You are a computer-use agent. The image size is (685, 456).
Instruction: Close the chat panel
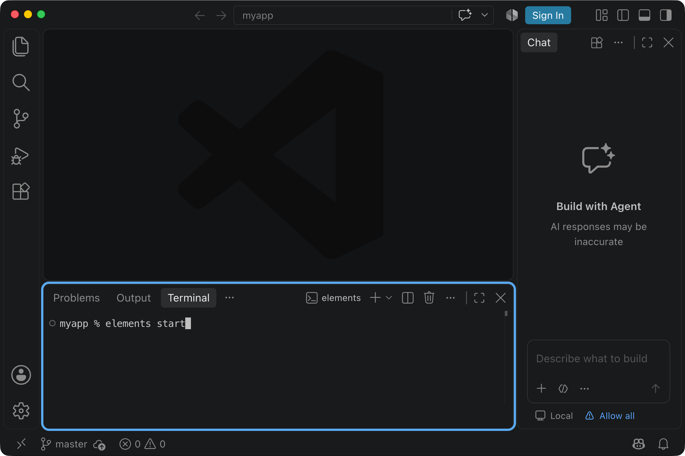(668, 43)
